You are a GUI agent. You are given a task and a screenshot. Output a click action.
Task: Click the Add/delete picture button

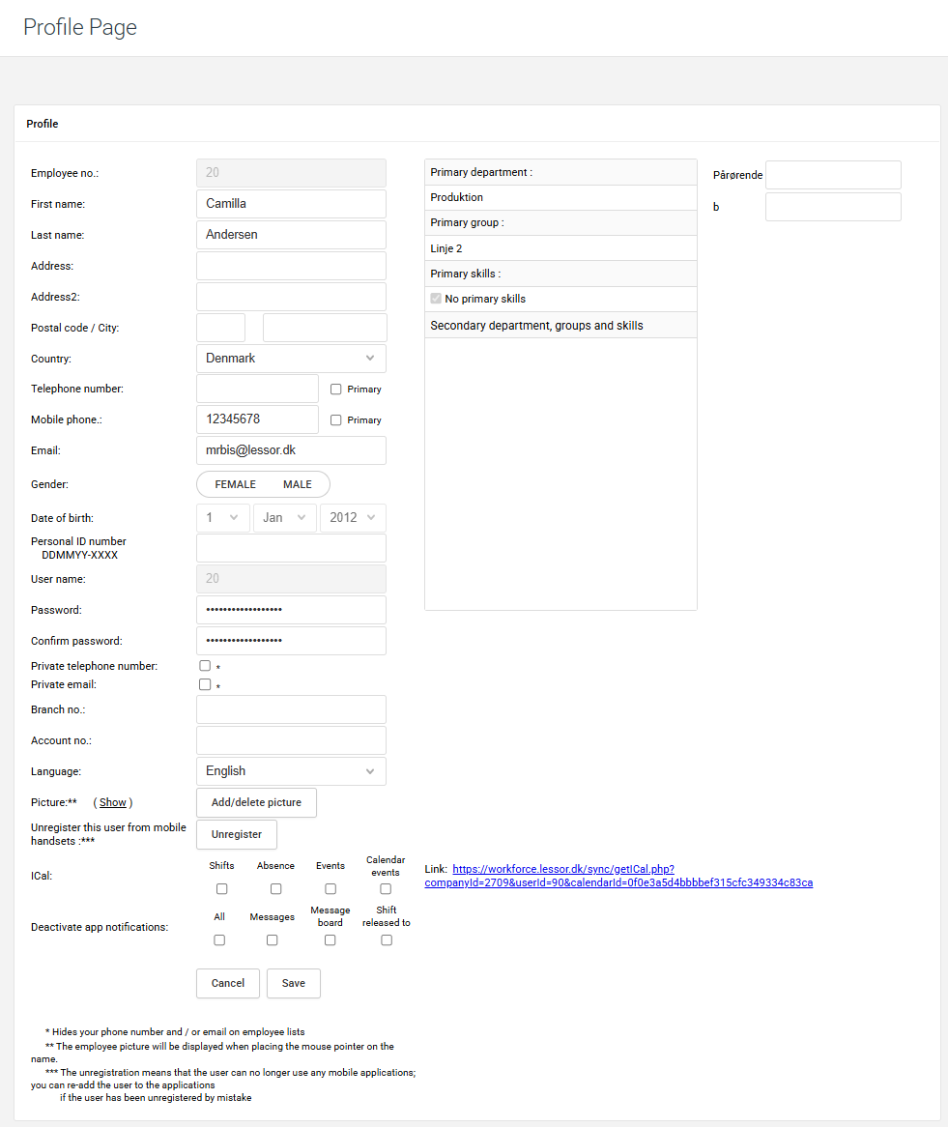257,803
